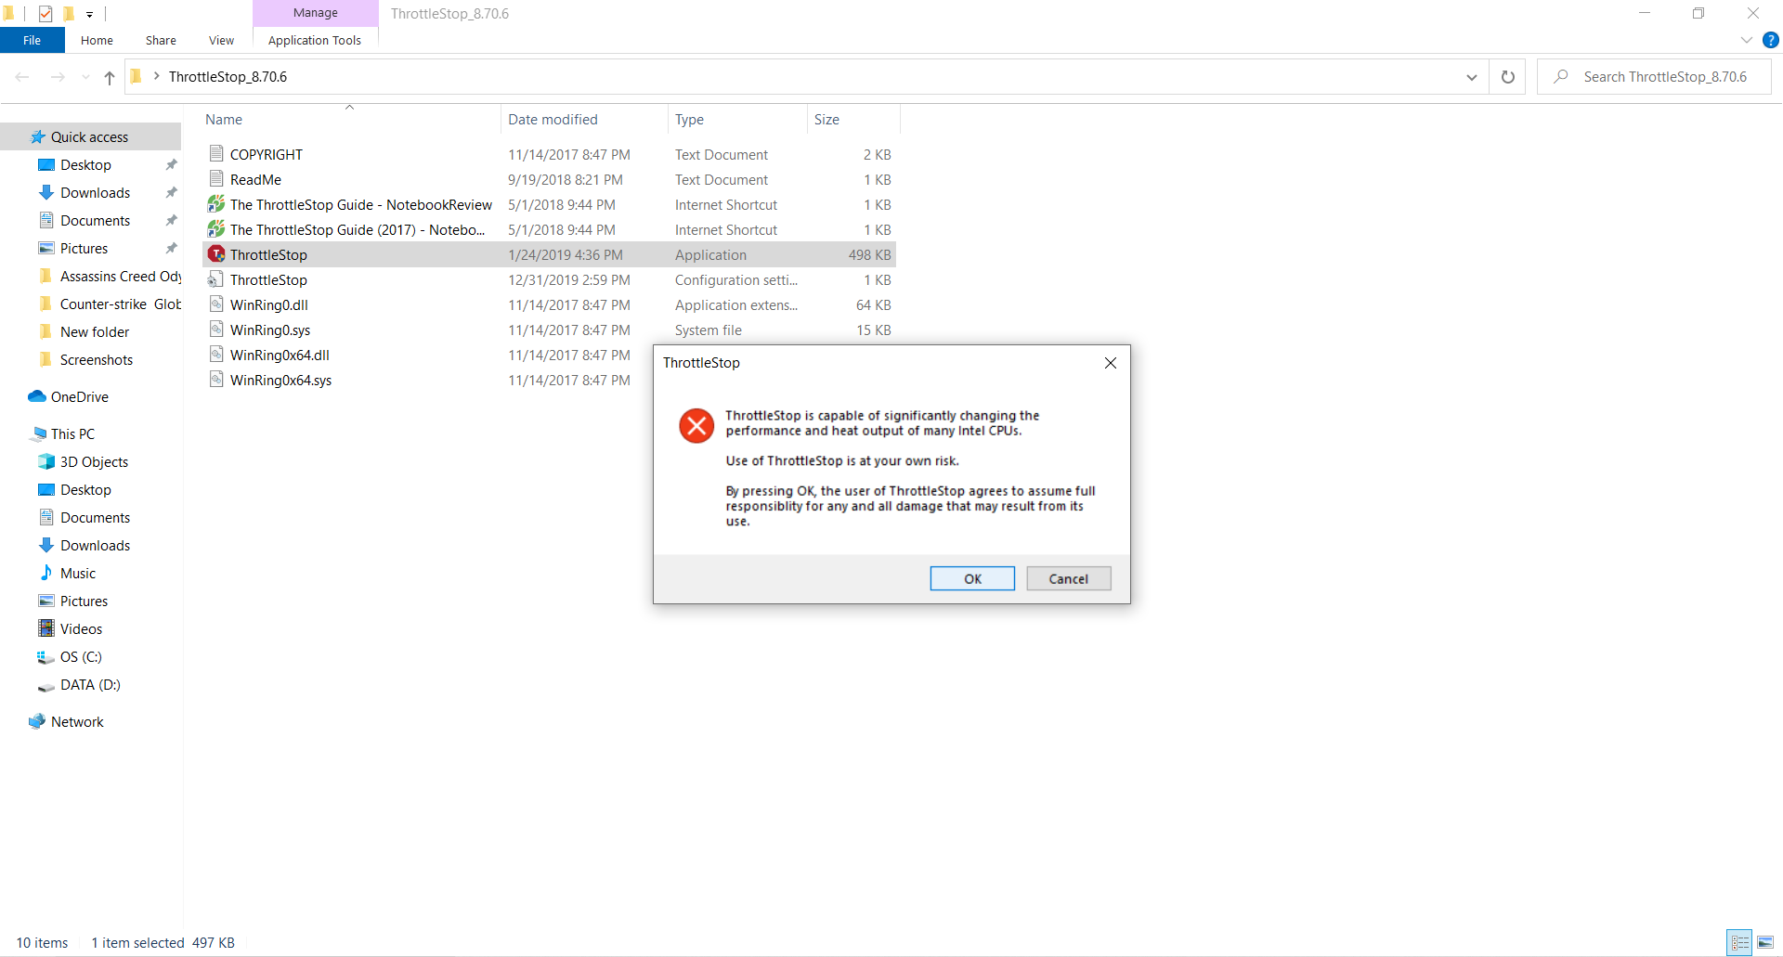1783x957 pixels.
Task: Select the ReadMe file icon
Action: click(x=216, y=179)
